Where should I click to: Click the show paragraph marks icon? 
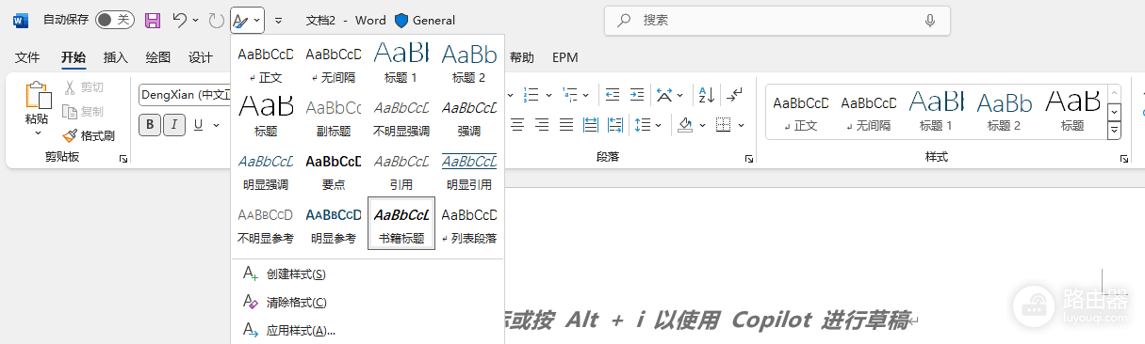pyautogui.click(x=735, y=95)
